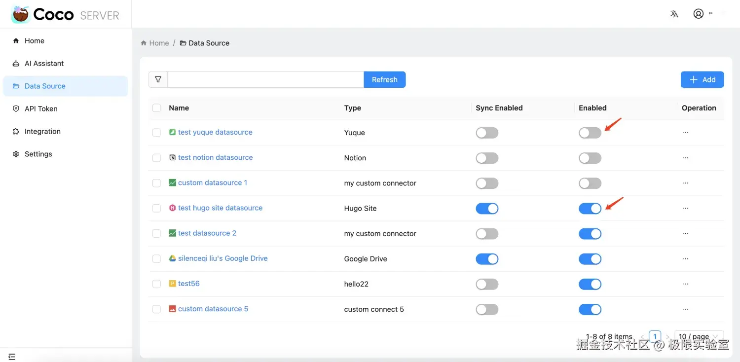Image resolution: width=740 pixels, height=362 pixels.
Task: Expand the 10 / page size dropdown
Action: coord(699,337)
